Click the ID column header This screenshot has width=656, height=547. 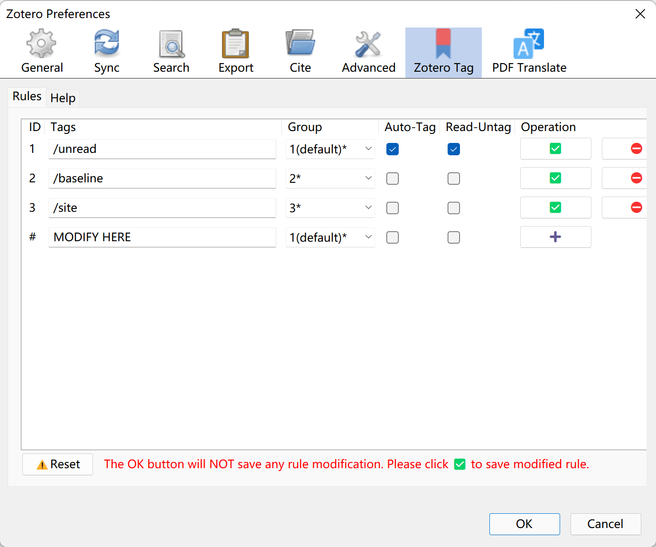(x=34, y=127)
